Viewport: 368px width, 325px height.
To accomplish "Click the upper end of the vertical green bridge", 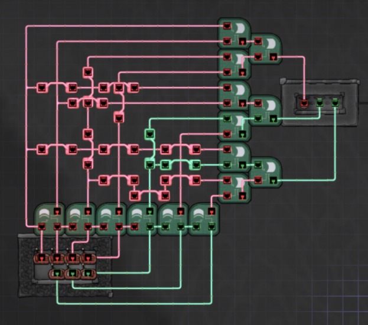I will click(x=149, y=134).
